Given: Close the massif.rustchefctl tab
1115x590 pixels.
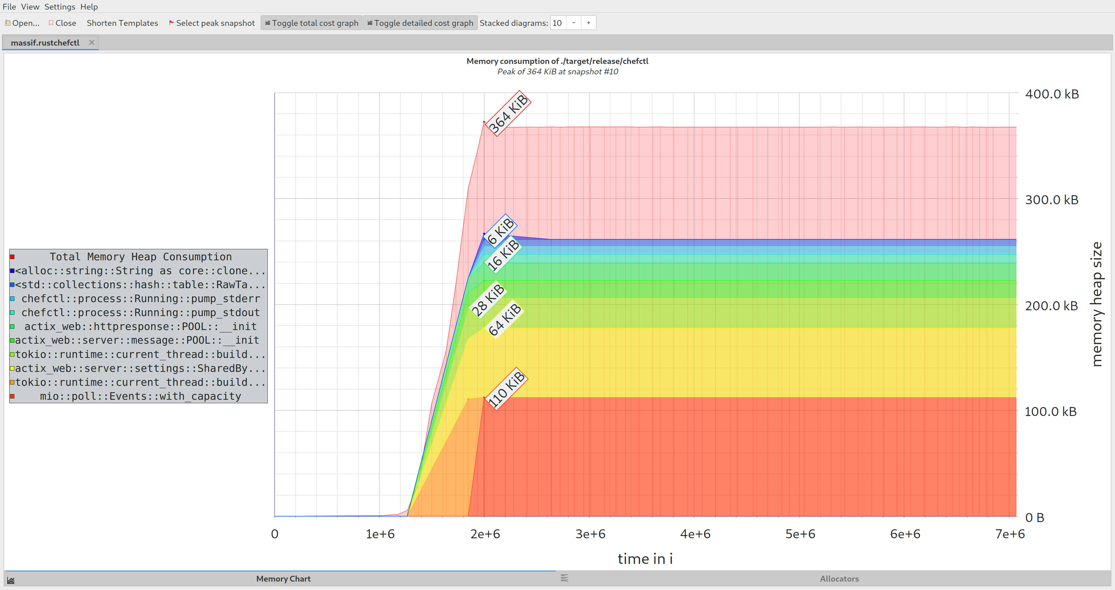Looking at the screenshot, I should pos(91,42).
